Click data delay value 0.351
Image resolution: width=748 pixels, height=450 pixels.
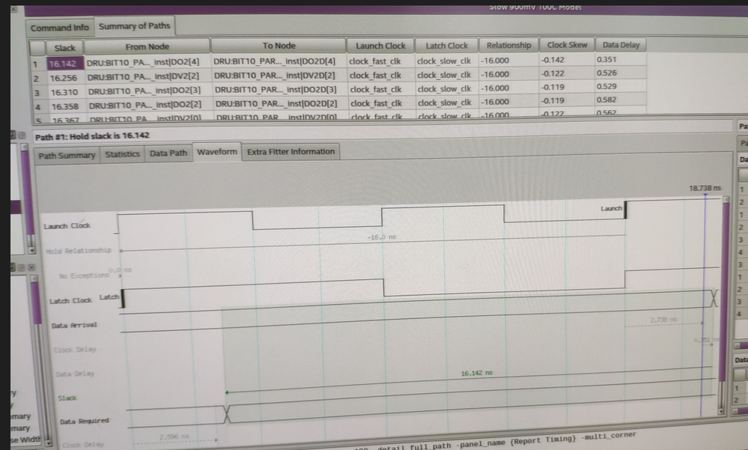(x=620, y=60)
